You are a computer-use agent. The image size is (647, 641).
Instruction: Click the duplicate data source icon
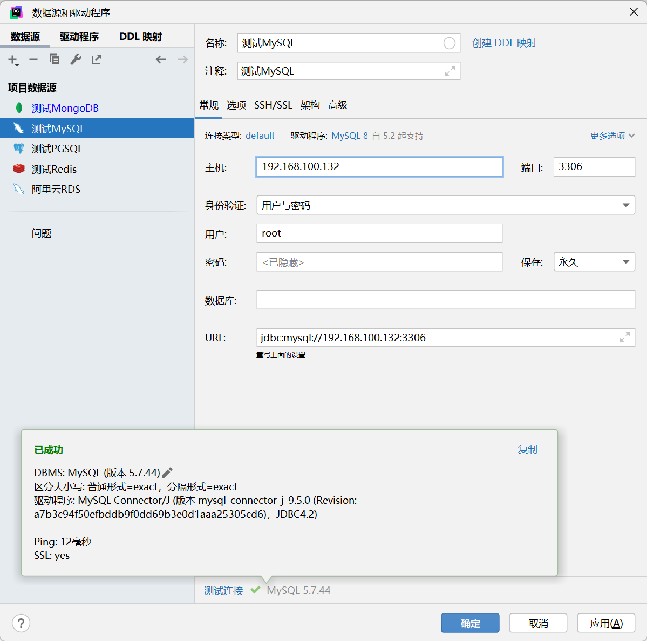coord(55,59)
